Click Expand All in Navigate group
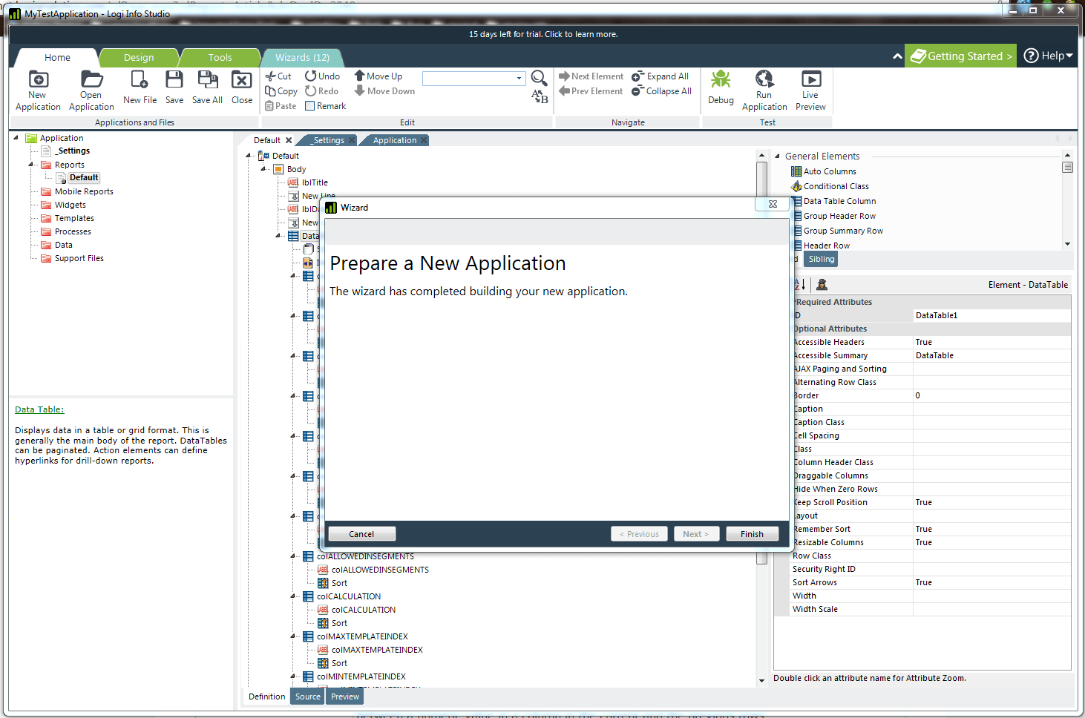 pyautogui.click(x=660, y=76)
